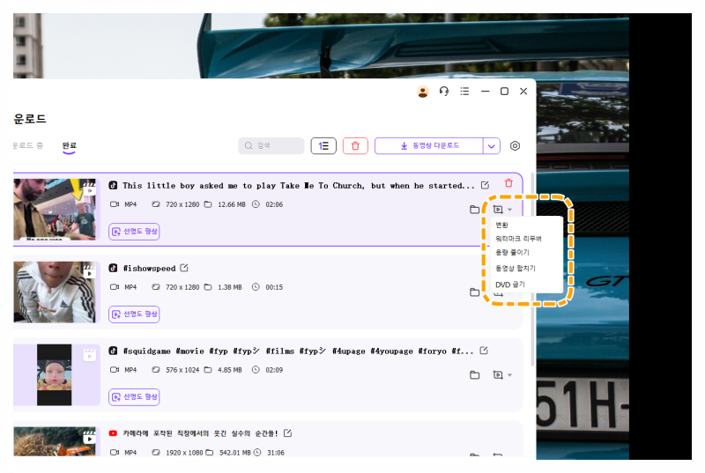Viewport: 705px width, 473px height.
Task: Click the #ishowspeed title text
Action: coord(149,268)
